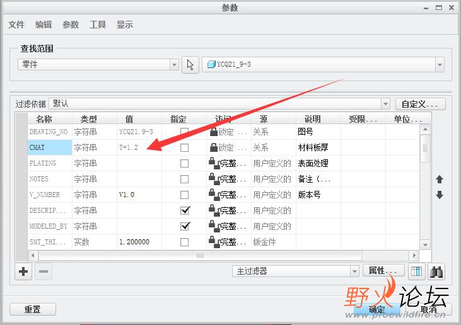Open the 编辑 menu
The height and width of the screenshot is (325, 461).
(x=44, y=25)
